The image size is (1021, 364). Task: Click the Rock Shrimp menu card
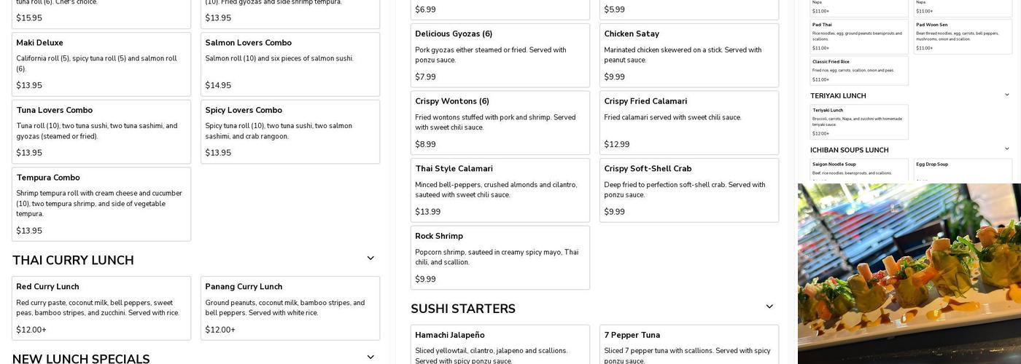tap(500, 258)
